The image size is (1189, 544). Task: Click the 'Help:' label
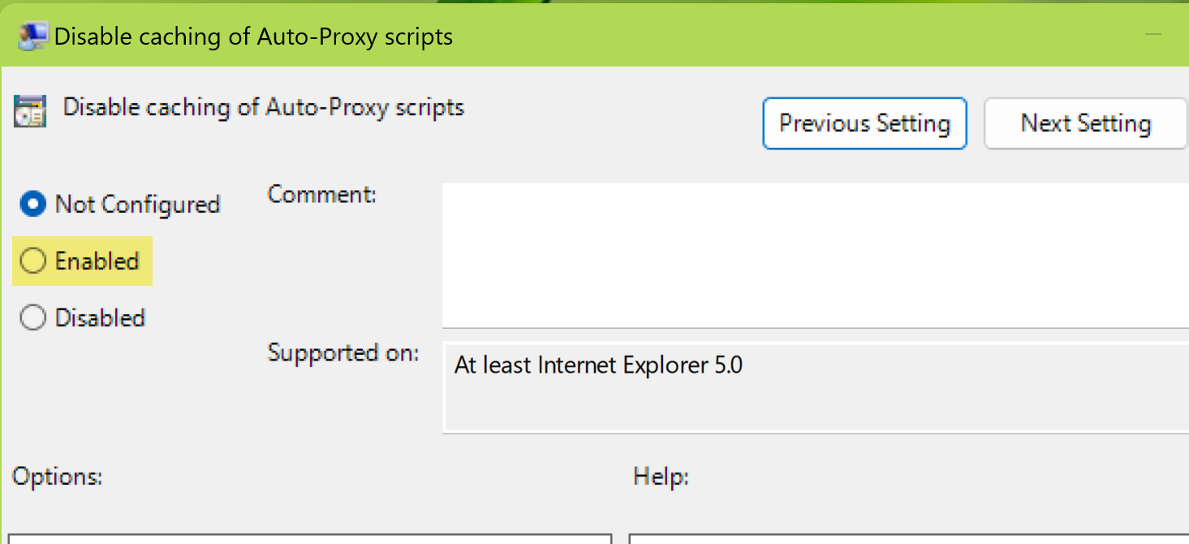pyautogui.click(x=661, y=477)
